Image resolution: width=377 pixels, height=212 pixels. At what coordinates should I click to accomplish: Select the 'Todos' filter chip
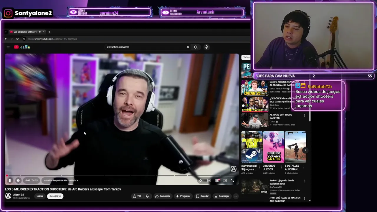[x=246, y=57]
